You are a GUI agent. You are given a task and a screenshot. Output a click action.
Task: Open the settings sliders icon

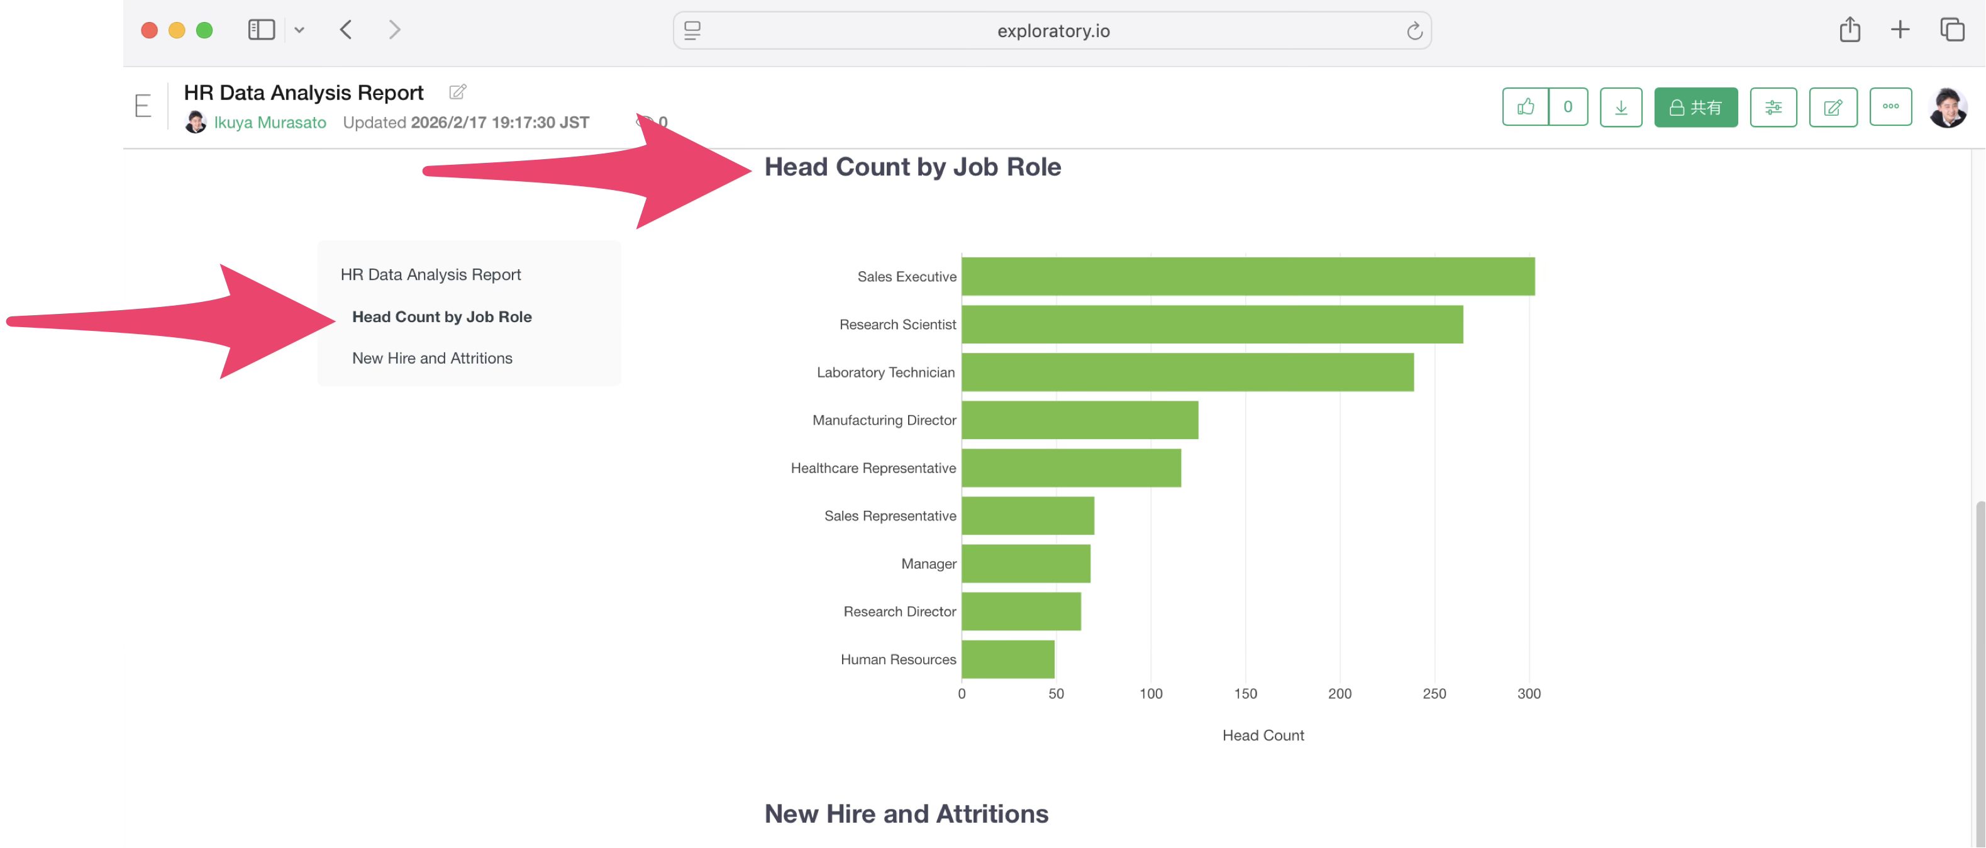coord(1772,107)
